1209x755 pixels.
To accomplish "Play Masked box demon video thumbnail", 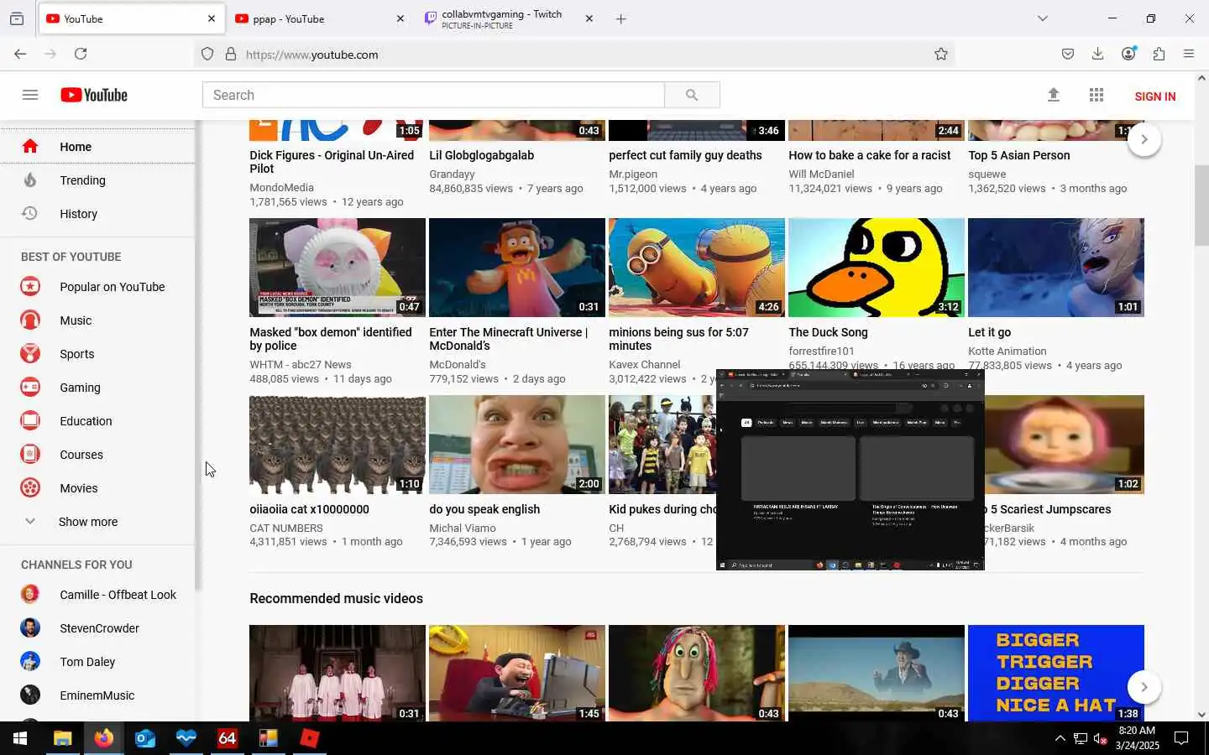I will tap(338, 268).
